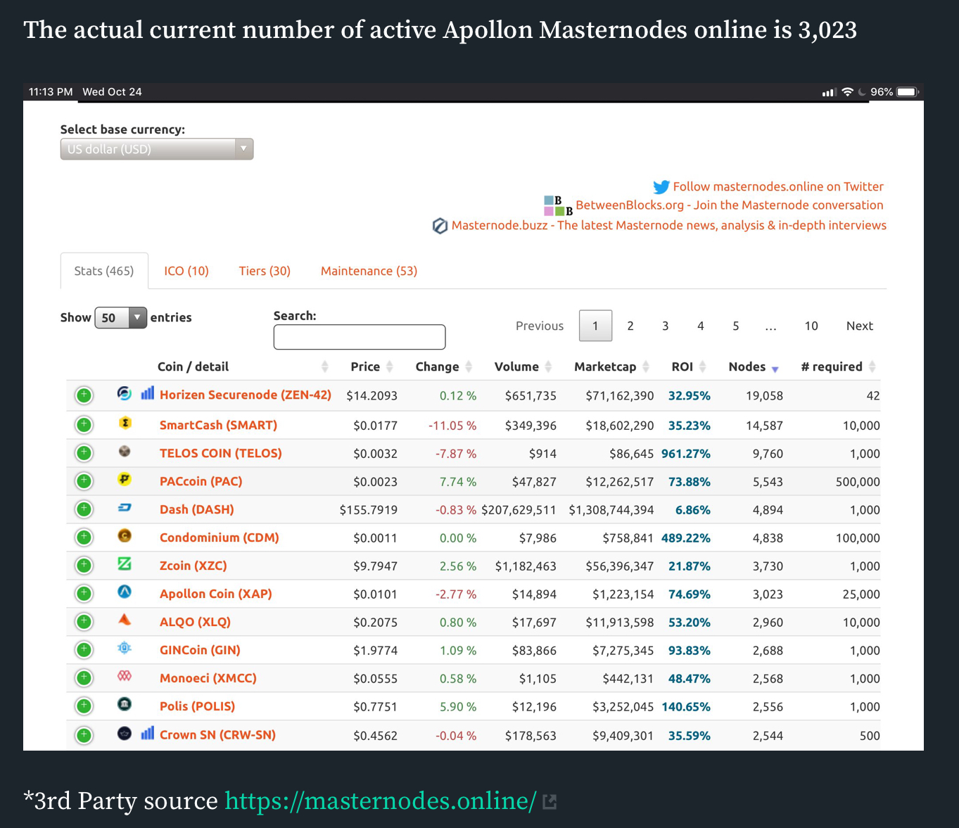Viewport: 959px width, 828px height.
Task: Expand details for Crown SN row
Action: tap(84, 736)
